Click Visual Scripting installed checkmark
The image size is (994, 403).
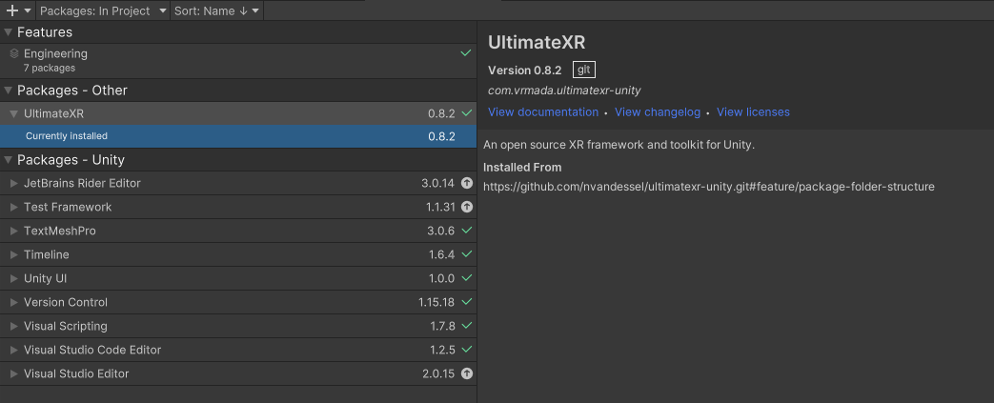(x=467, y=326)
